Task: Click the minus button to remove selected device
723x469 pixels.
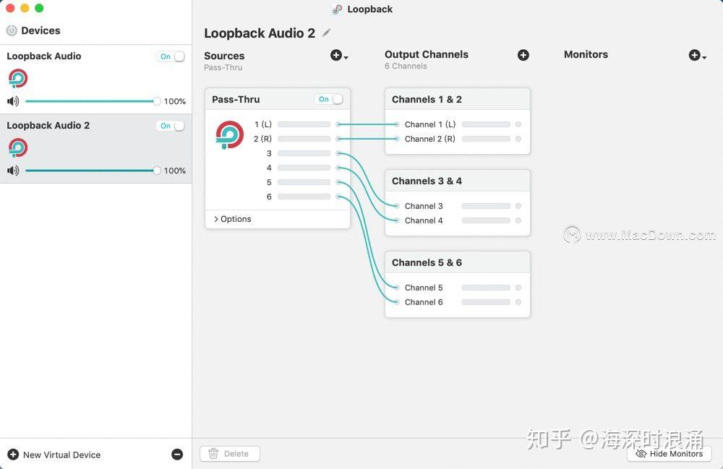Action: tap(177, 454)
